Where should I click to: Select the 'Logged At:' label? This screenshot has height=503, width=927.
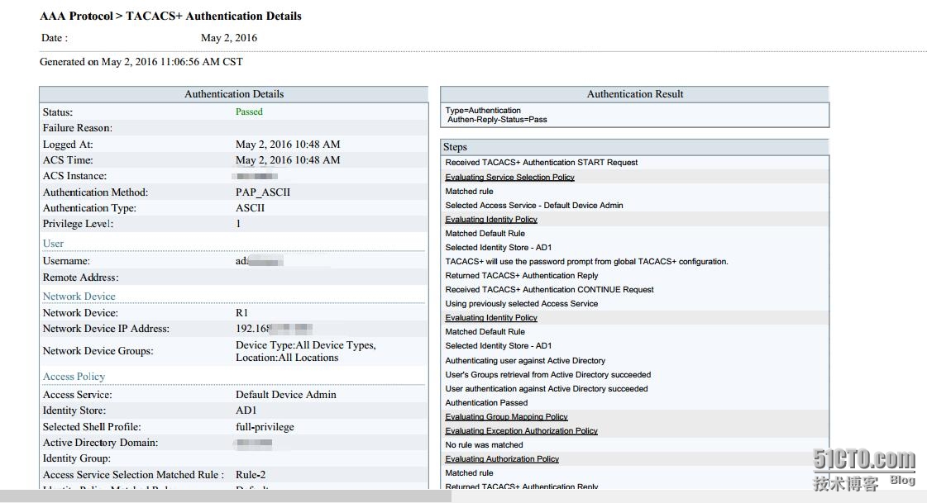coord(68,145)
